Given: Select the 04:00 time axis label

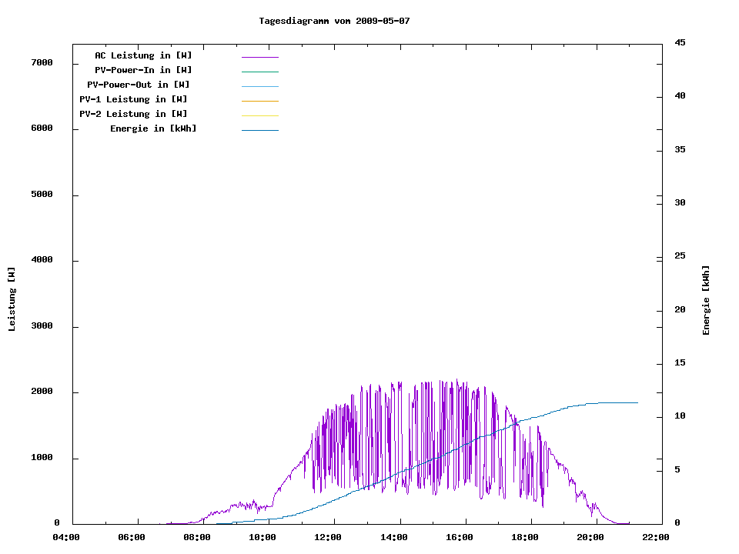Looking at the screenshot, I should coord(66,537).
